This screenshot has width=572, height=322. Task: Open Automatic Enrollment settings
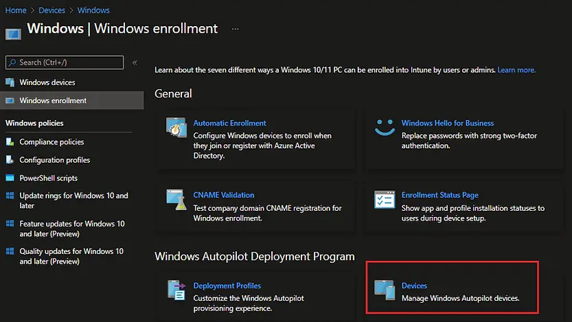pos(229,124)
